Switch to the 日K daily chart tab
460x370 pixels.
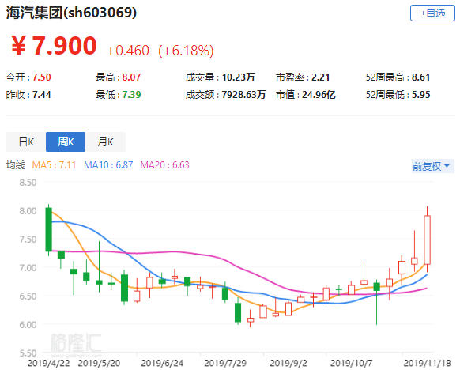pos(26,142)
